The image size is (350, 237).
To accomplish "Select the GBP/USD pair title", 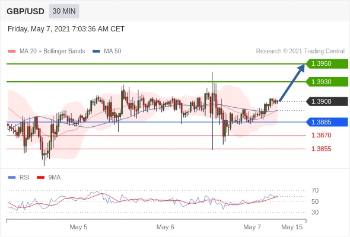I will click(26, 11).
